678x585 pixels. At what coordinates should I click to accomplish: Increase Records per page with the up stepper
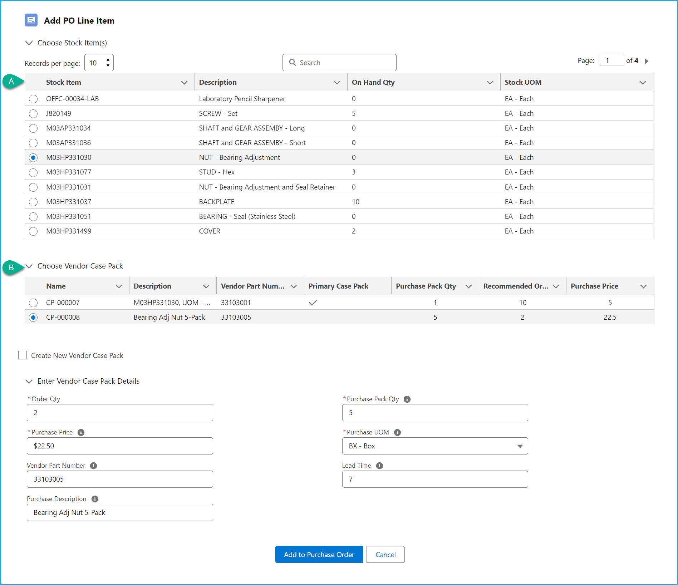coord(108,59)
